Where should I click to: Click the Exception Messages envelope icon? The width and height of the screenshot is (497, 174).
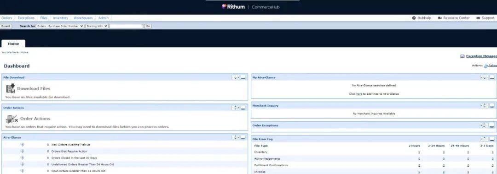click(x=462, y=56)
